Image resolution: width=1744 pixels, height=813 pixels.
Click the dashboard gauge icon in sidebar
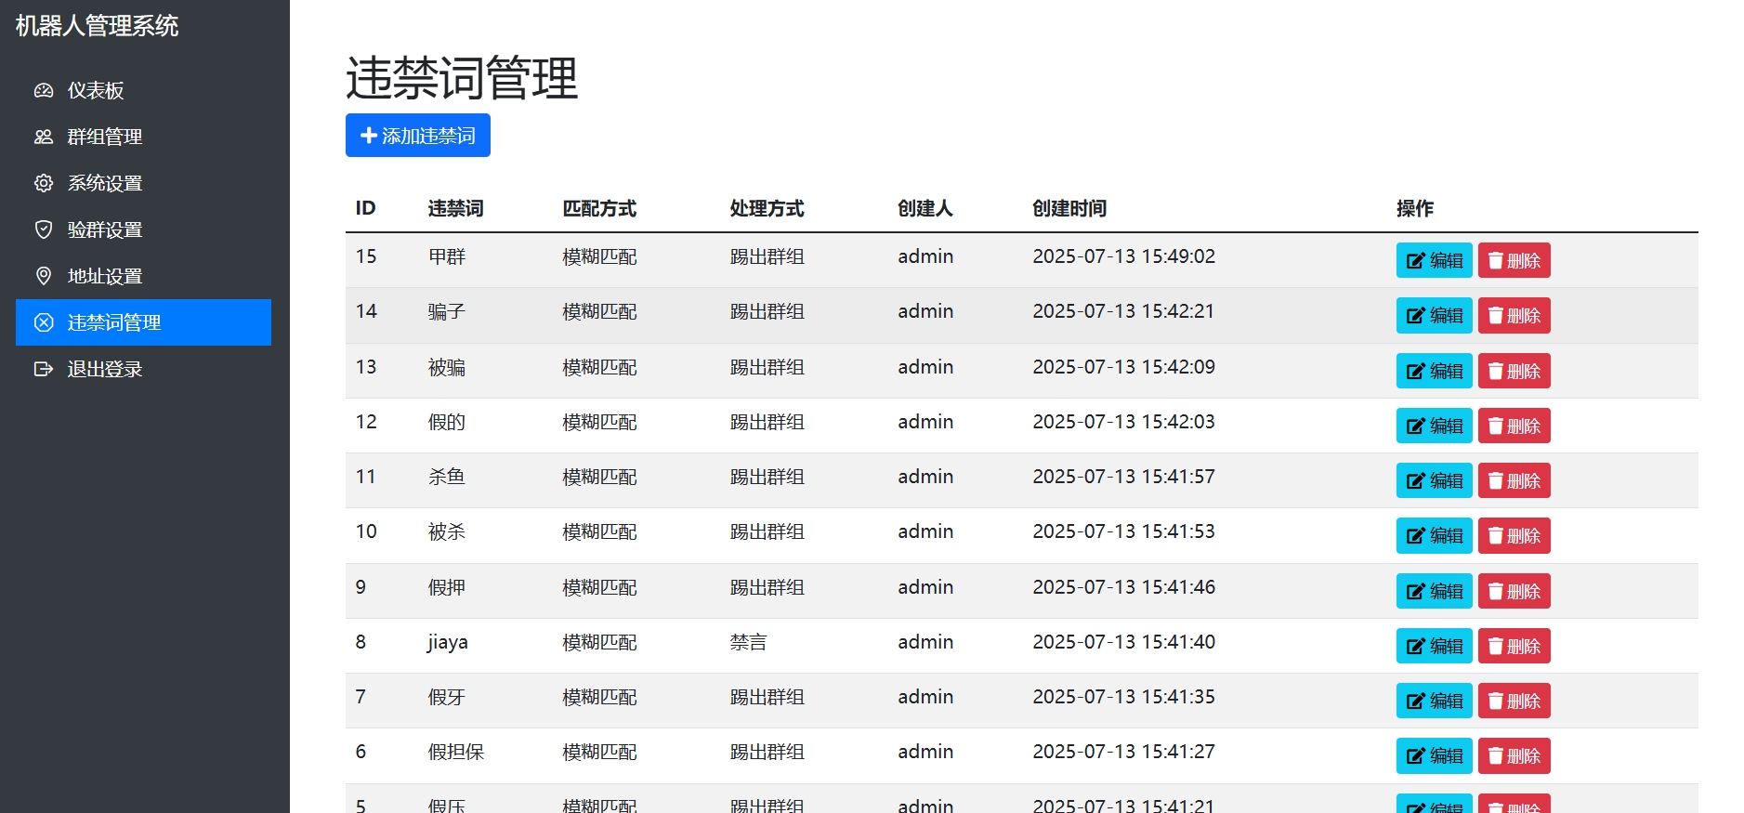pos(44,90)
